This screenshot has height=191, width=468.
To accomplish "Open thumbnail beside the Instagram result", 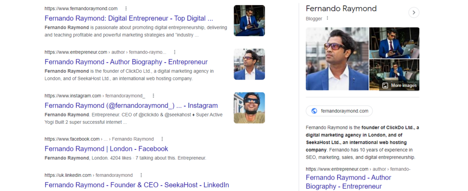I will click(x=249, y=108).
